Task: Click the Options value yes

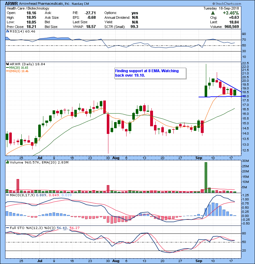Action: click(135, 13)
